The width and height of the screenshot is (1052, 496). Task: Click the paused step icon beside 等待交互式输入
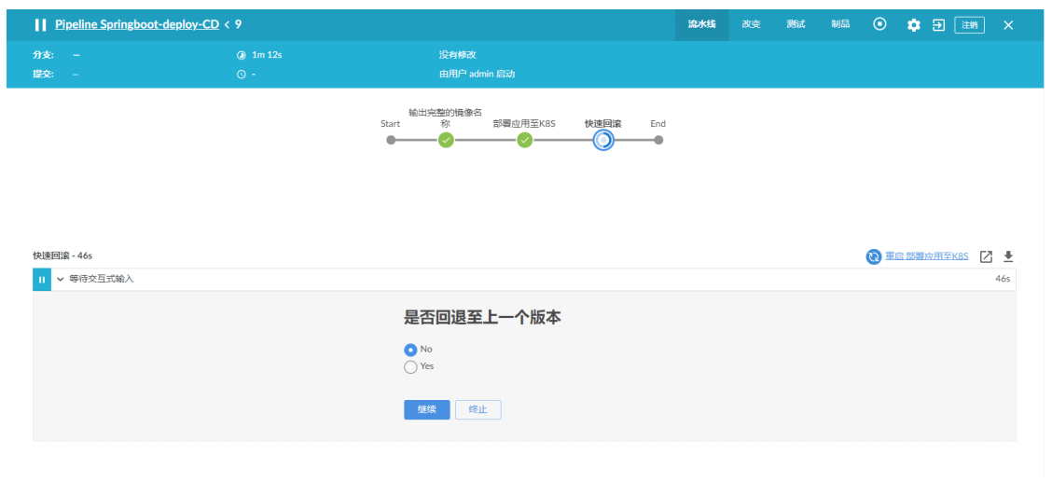pyautogui.click(x=41, y=280)
